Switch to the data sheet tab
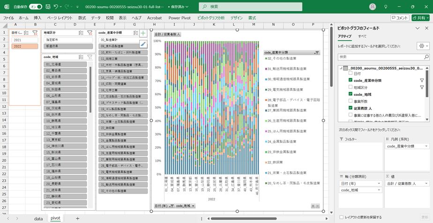The image size is (433, 223). 38,219
